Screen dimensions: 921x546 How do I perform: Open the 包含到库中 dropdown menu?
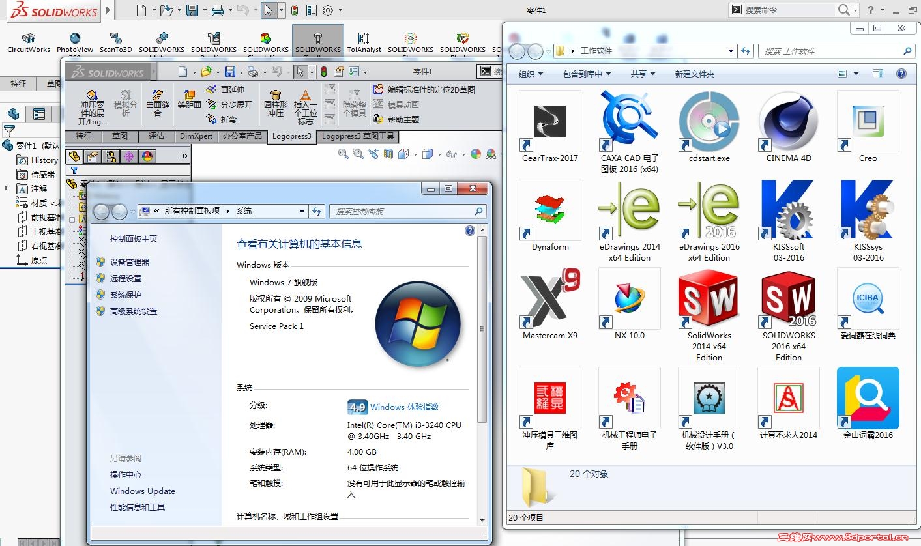(x=587, y=74)
